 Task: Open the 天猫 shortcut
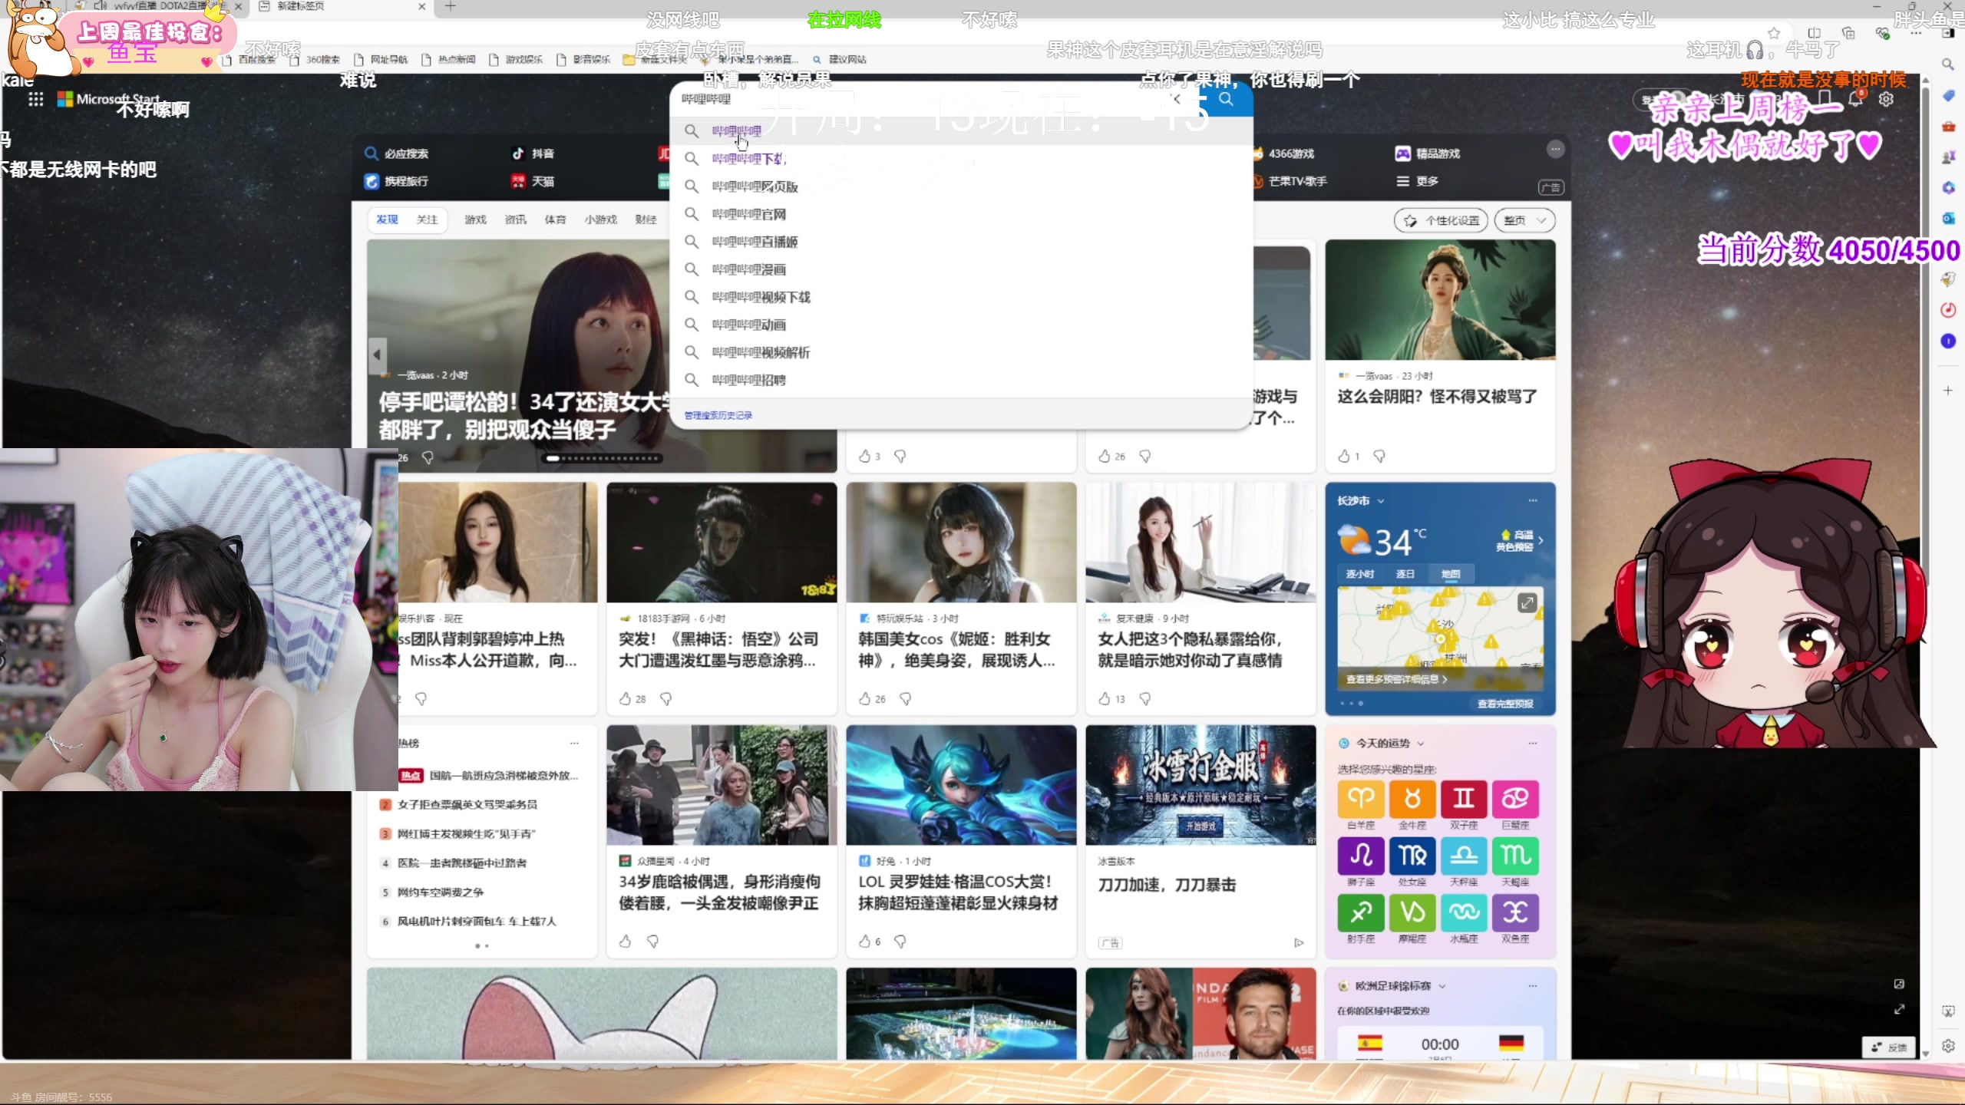(x=533, y=181)
